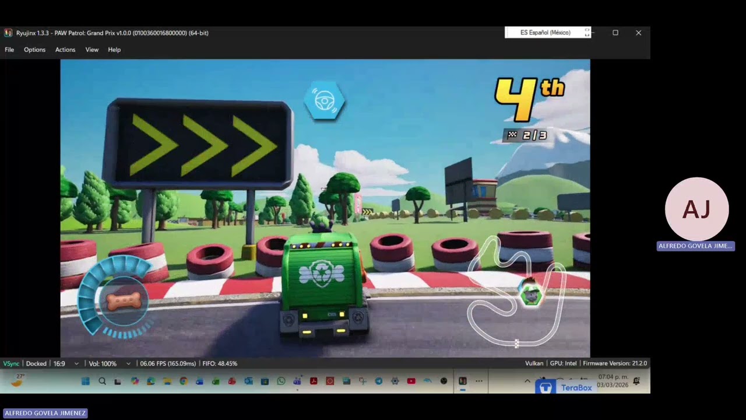Click the ALFREDO GOVELA JIME... name tag under avatar
The width and height of the screenshot is (746, 420).
point(695,246)
